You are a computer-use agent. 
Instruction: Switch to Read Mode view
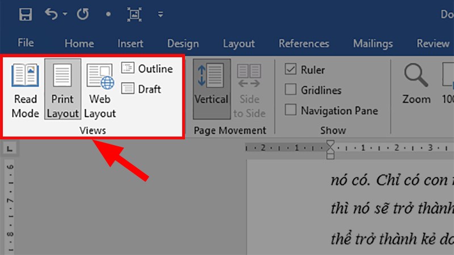(25, 90)
